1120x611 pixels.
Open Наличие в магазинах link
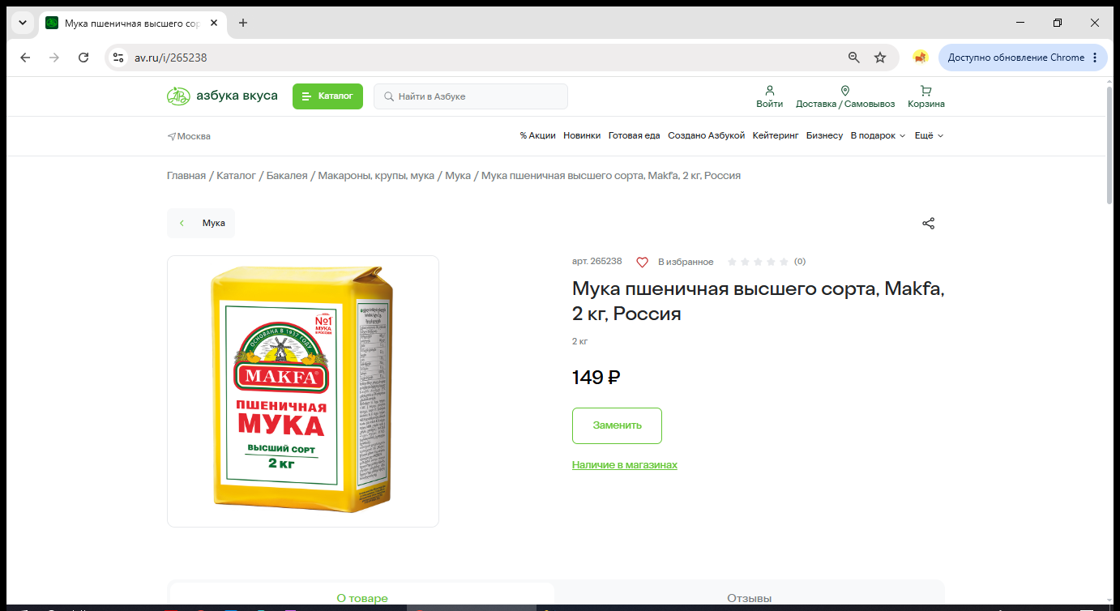coord(625,465)
